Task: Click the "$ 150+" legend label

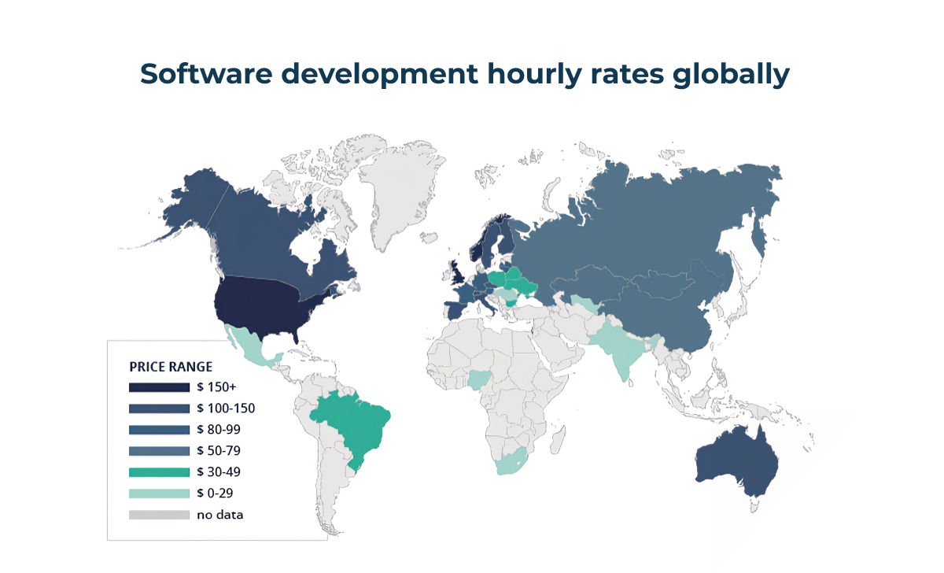Action: (x=216, y=387)
